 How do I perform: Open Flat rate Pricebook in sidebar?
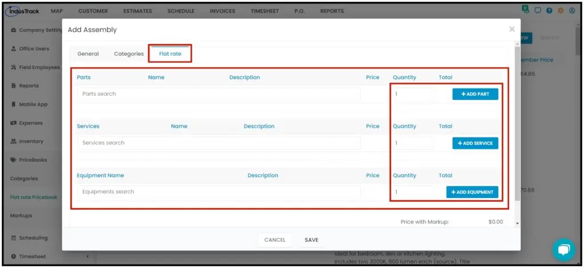coord(34,197)
